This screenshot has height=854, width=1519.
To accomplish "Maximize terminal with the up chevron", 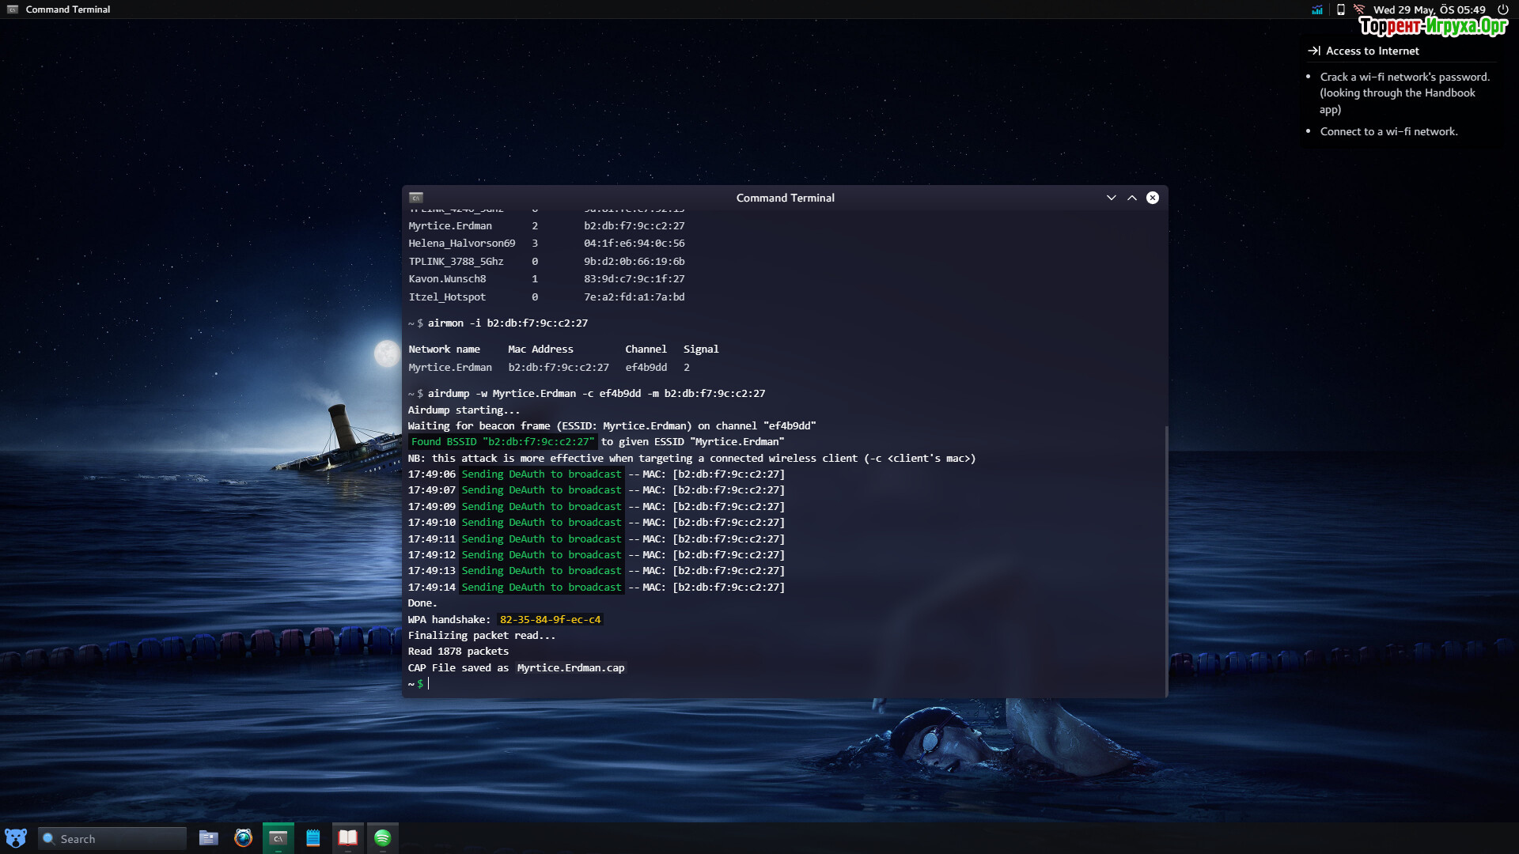I will 1132,198.
